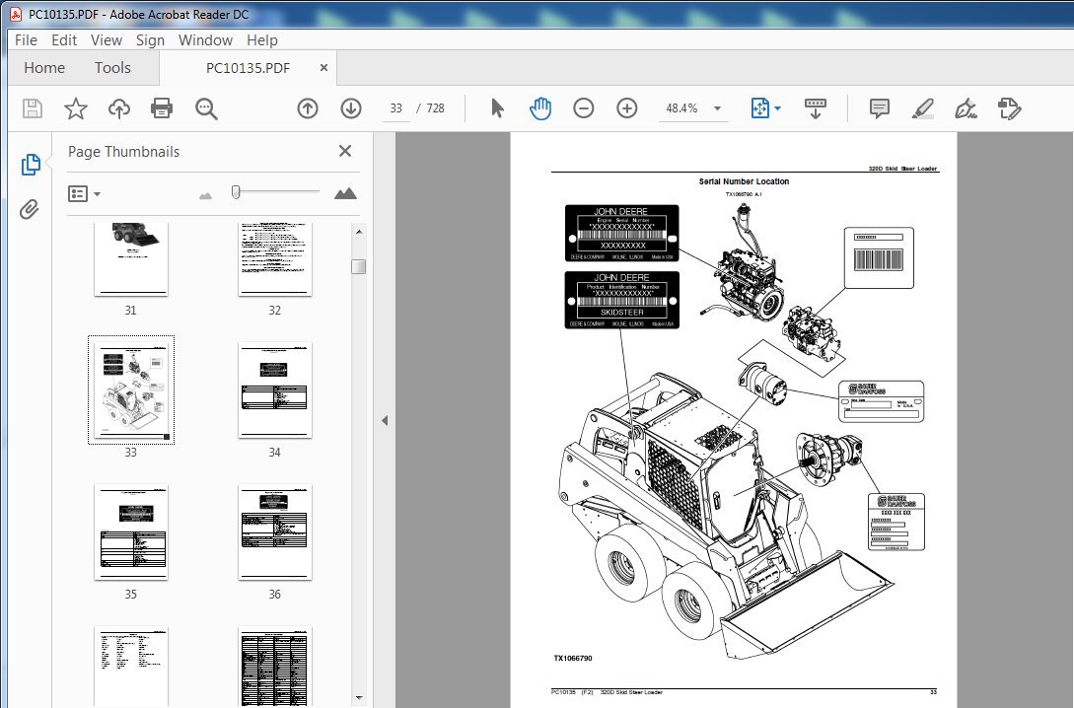Image resolution: width=1074 pixels, height=708 pixels.
Task: Select page 36 thumbnail
Action: (275, 532)
